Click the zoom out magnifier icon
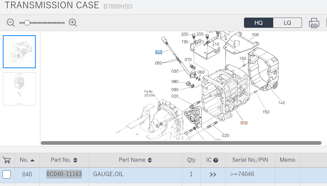Image resolution: width=327 pixels, height=186 pixels. click(x=11, y=23)
